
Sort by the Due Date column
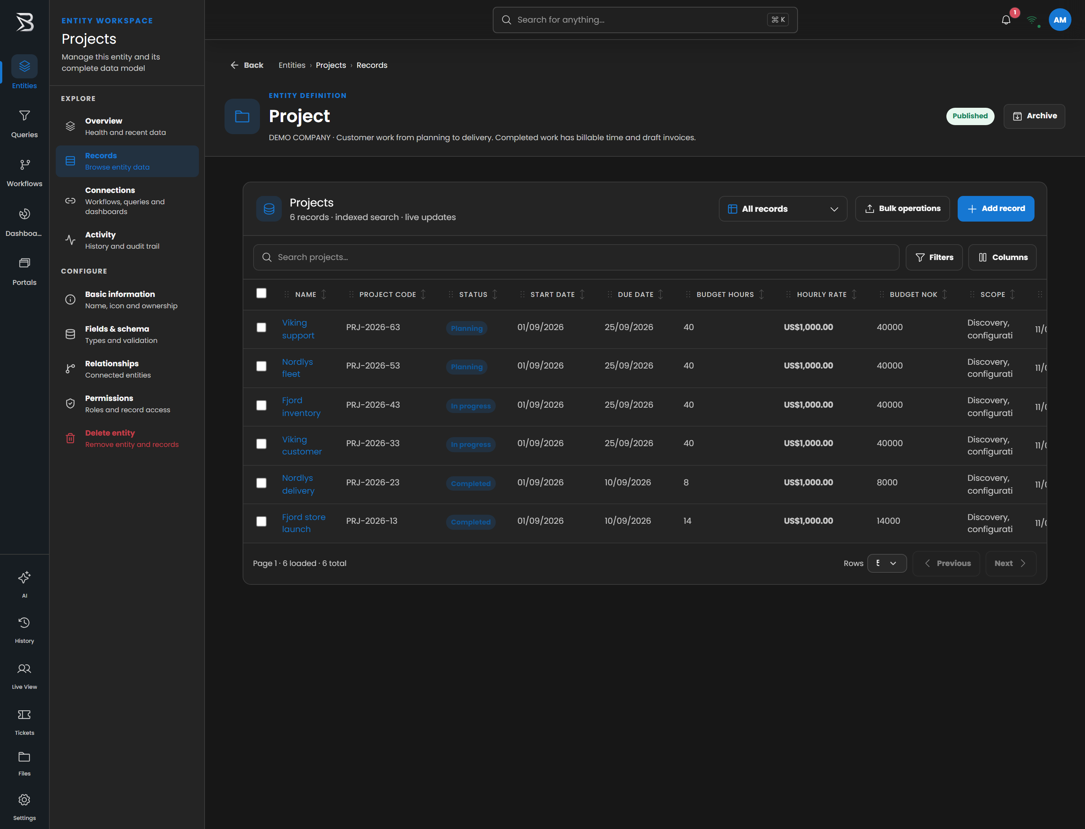click(661, 294)
